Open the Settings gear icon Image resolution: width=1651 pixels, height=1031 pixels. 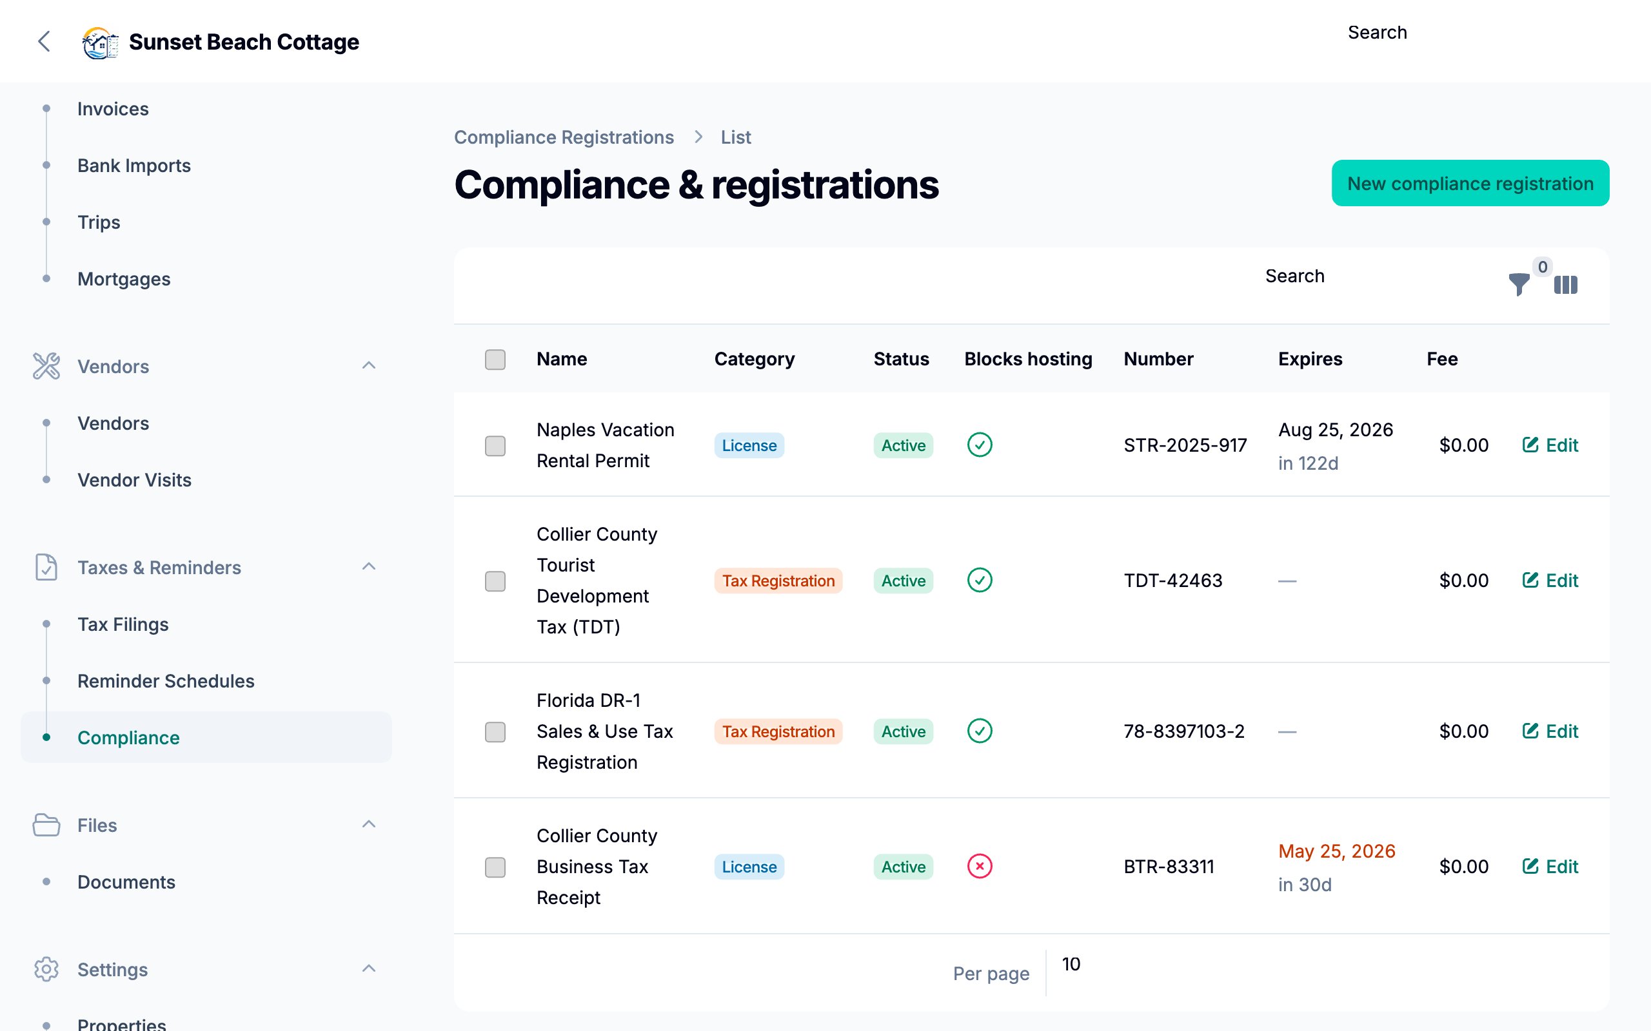(46, 969)
